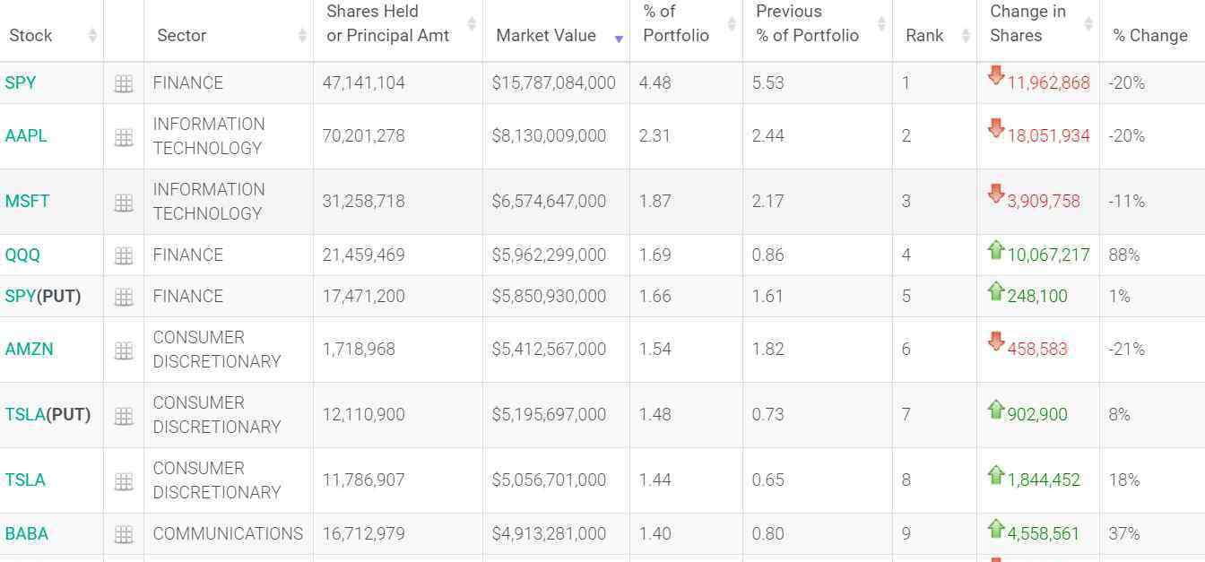The width and height of the screenshot is (1205, 562).
Task: Sort by Change in Shares header
Action: 1028,24
